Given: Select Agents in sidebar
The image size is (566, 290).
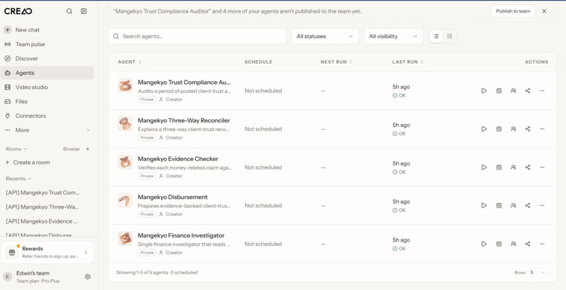Looking at the screenshot, I should pyautogui.click(x=47, y=73).
